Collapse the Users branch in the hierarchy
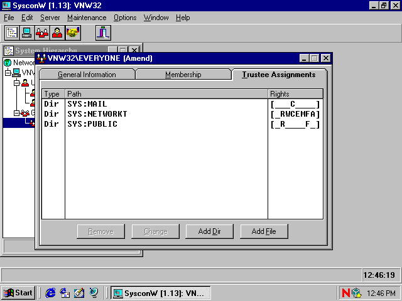The image size is (402, 301). point(17,83)
